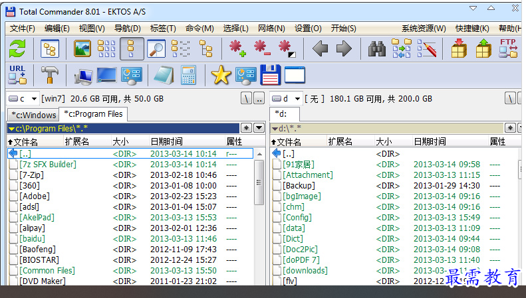Select the d: tab in right panel
Image resolution: width=526 pixels, height=298 pixels.
[285, 114]
